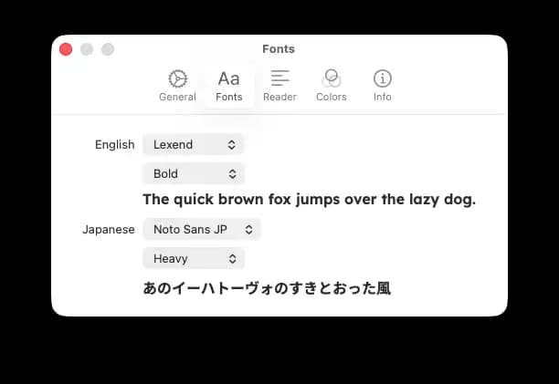The height and width of the screenshot is (384, 559).
Task: Open the Reader lines icon
Action: coord(279,78)
